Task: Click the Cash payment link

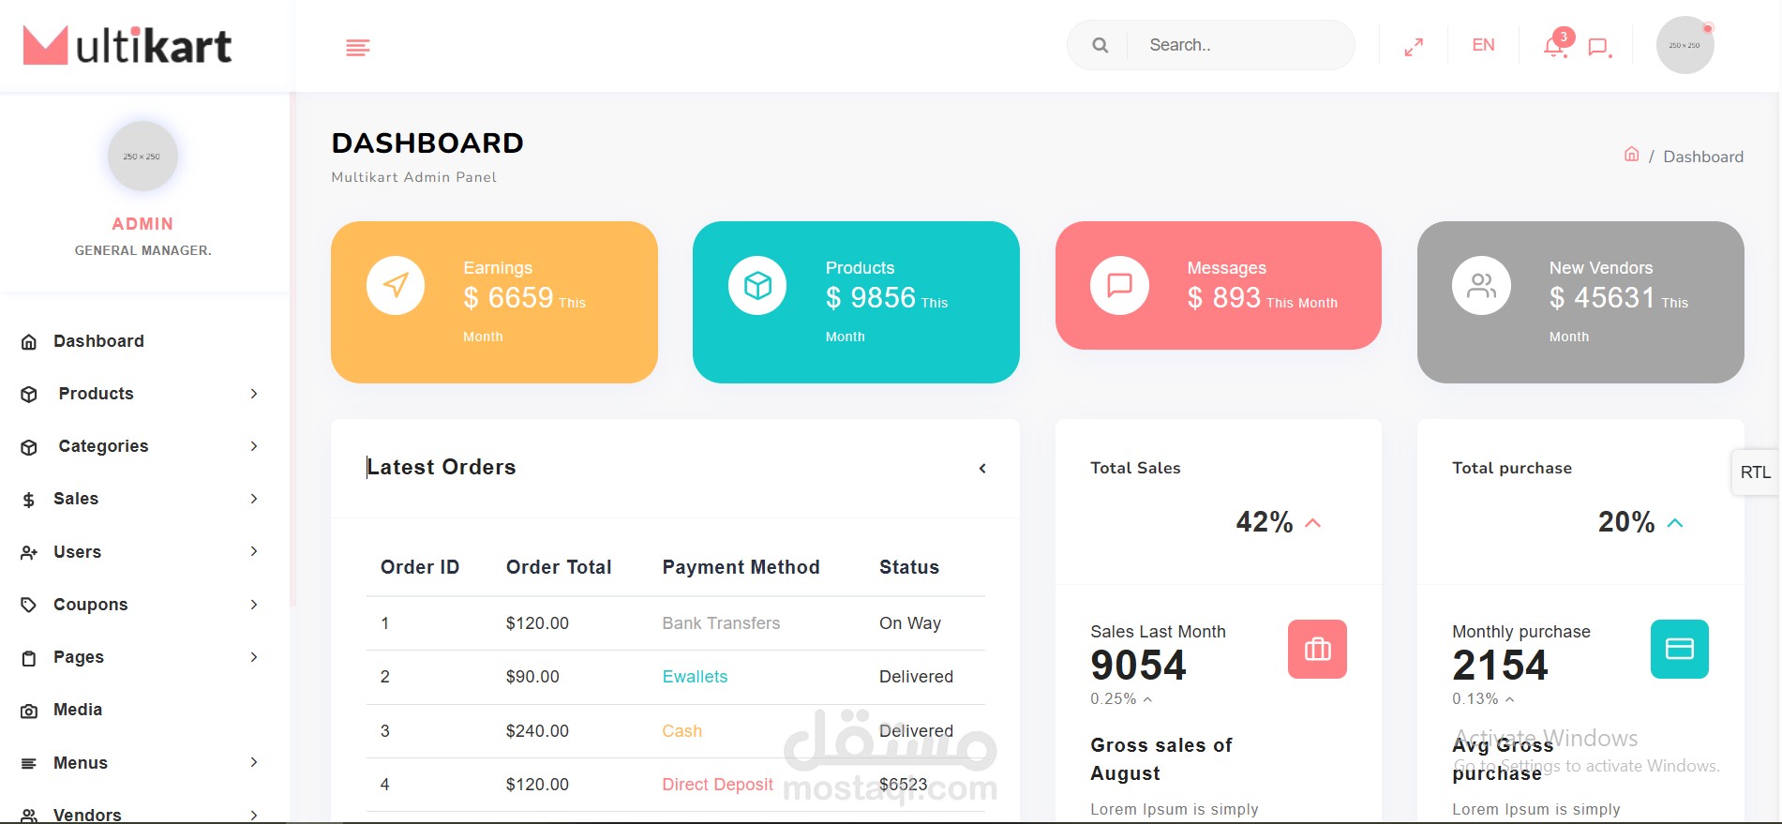Action: point(681,731)
